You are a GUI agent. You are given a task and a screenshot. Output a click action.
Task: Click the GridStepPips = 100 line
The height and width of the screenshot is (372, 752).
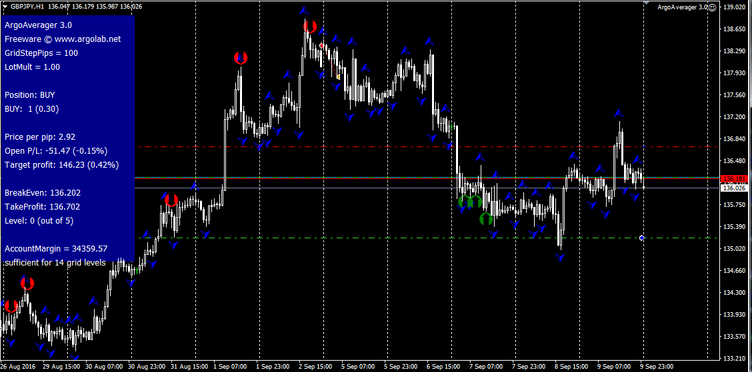click(41, 53)
